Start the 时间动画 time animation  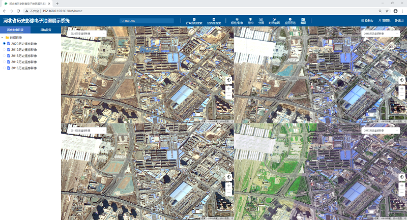(x=274, y=21)
